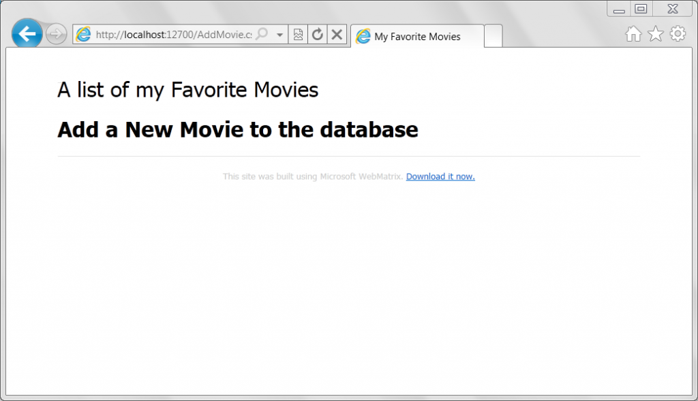Click the IE icon on the page tab
Viewport: 698px width, 401px height.
click(363, 37)
